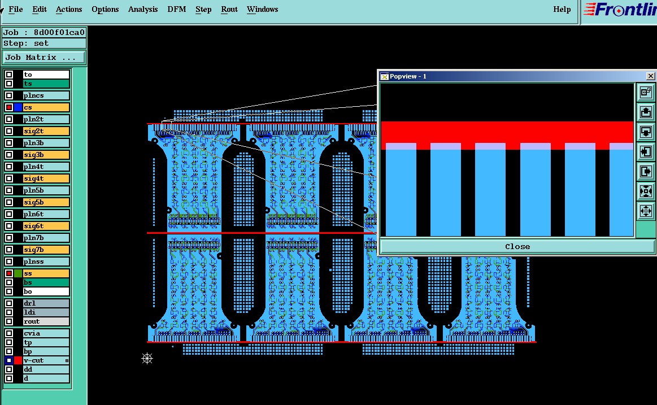Image resolution: width=657 pixels, height=405 pixels.
Task: Select the sig3b layer name
Action: click(x=46, y=155)
